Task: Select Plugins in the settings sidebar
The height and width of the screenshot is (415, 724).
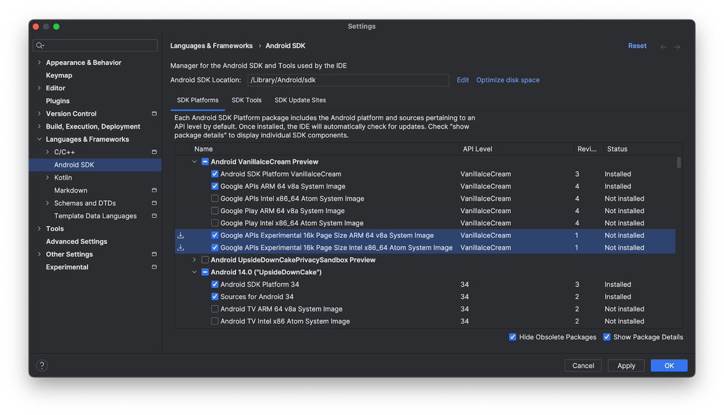Action: tap(58, 101)
